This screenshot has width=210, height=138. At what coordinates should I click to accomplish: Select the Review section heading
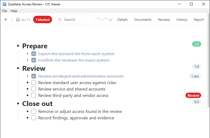[x=34, y=68]
